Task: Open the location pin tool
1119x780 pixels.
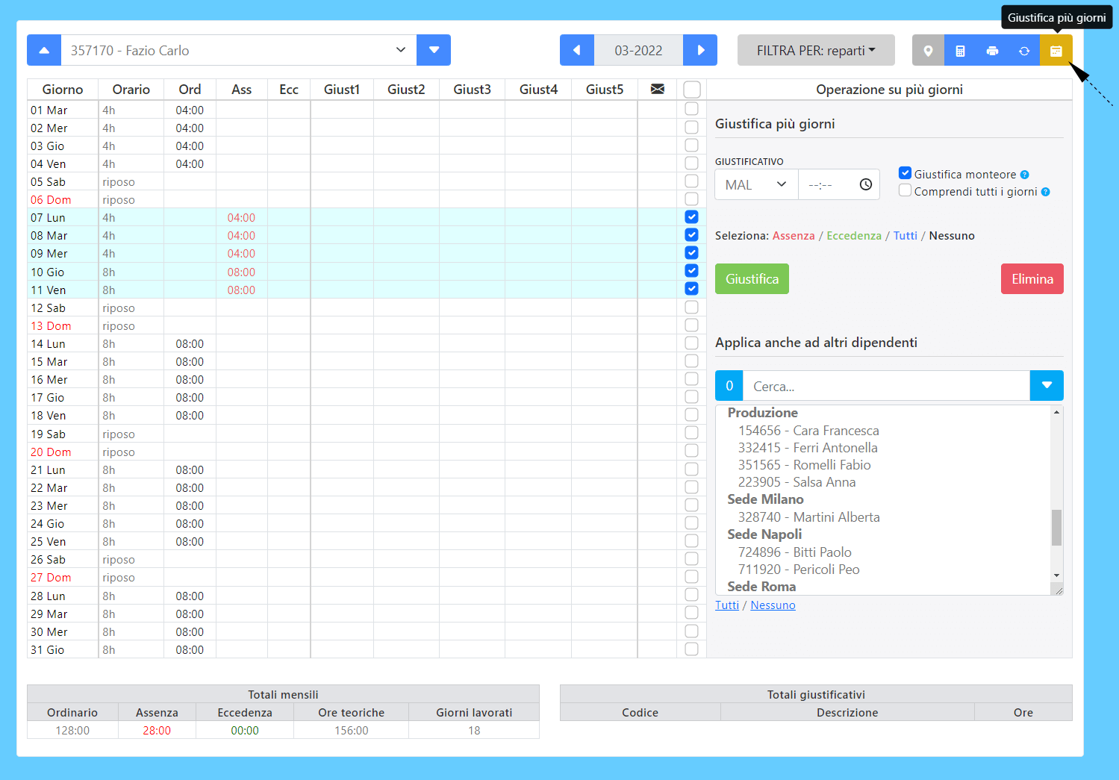Action: coord(928,51)
